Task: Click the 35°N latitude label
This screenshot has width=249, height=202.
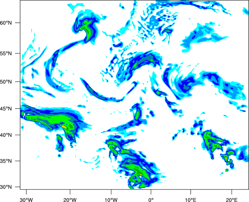Action: 6,161
